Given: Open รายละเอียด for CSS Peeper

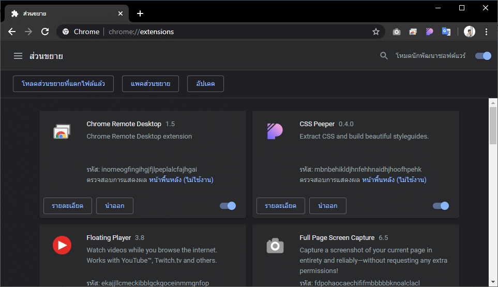Looking at the screenshot, I should pos(281,206).
